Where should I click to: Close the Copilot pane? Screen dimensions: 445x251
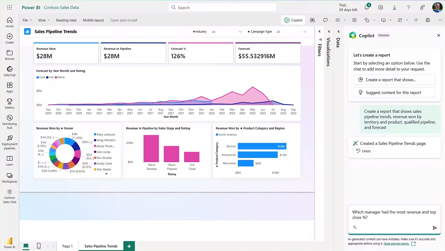[x=438, y=35]
